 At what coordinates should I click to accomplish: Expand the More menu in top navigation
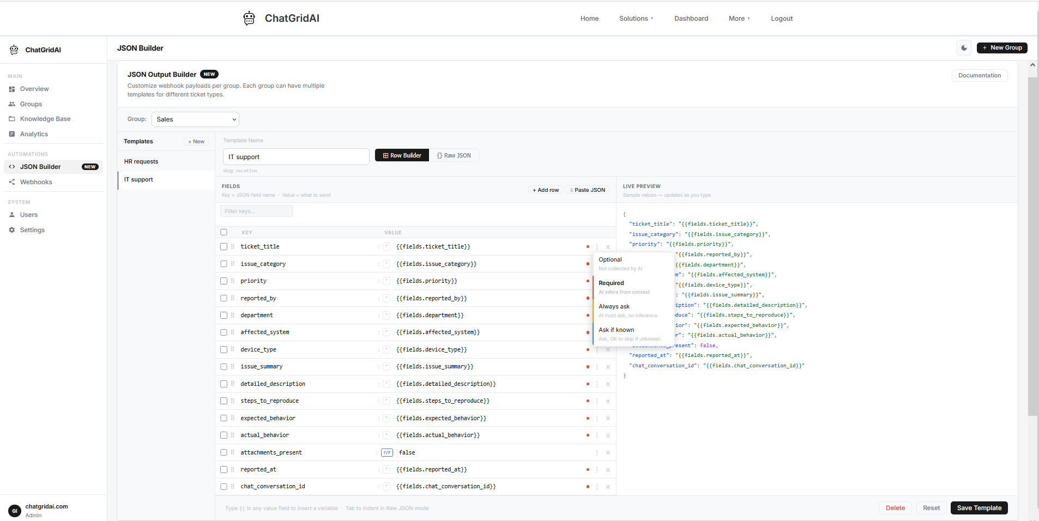point(739,19)
